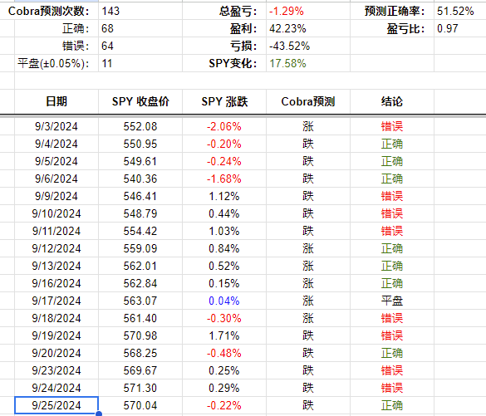Click the 9/19/2024 closing price 570.98
Image resolution: width=486 pixels, height=416 pixels.
pyautogui.click(x=140, y=335)
